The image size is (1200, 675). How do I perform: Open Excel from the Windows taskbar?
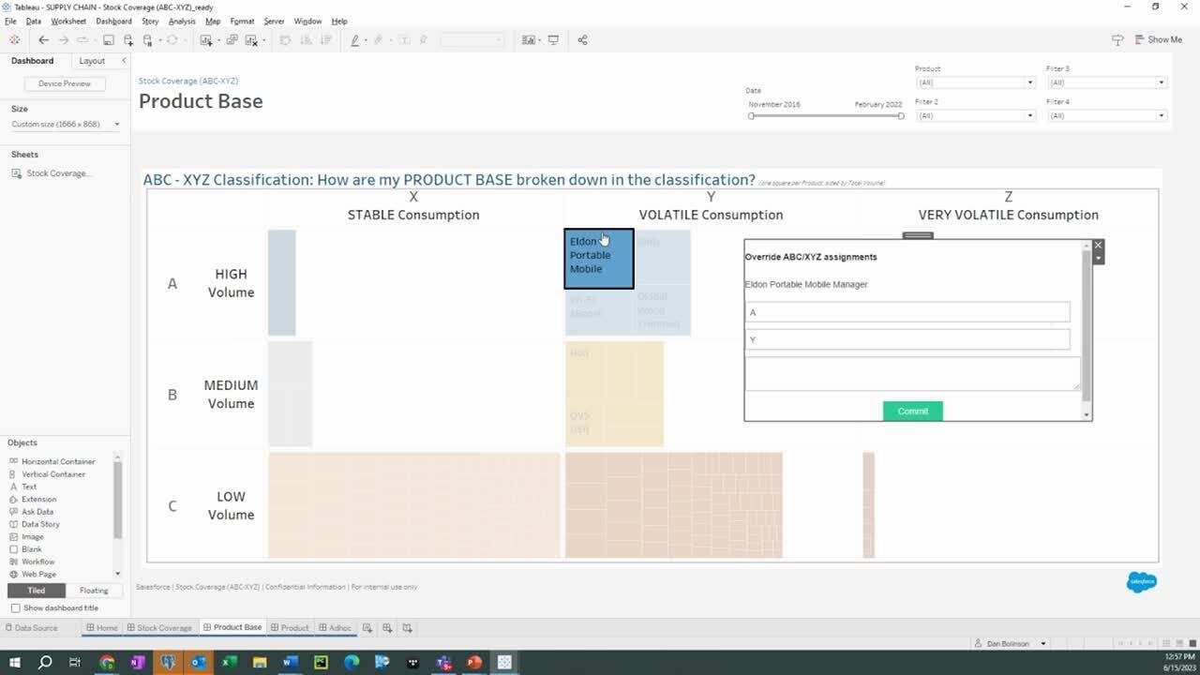(229, 663)
